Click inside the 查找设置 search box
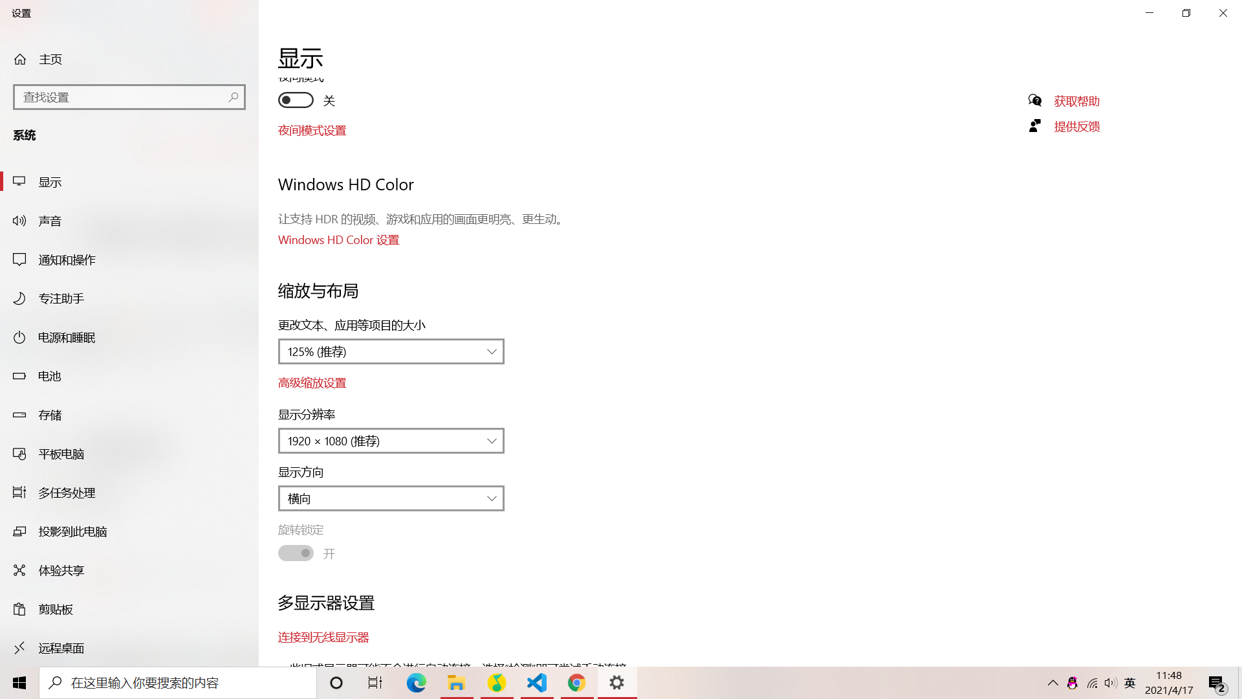 [x=129, y=96]
